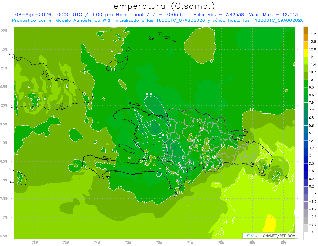Click 'Valor Max. = 12.243' value
This screenshot has height=246, width=318.
pyautogui.click(x=273, y=15)
